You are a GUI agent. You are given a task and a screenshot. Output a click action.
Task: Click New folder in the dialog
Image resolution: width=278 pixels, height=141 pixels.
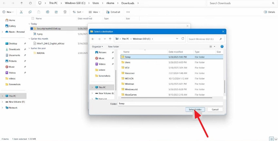113,47
